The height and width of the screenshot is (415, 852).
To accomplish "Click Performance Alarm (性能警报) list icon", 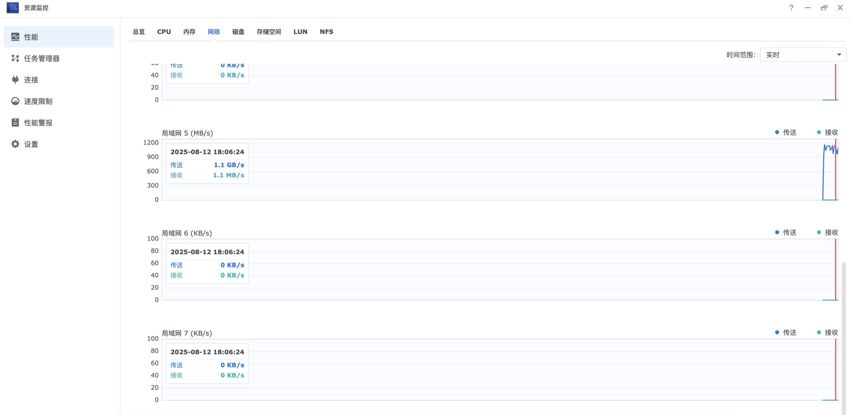I will [15, 123].
